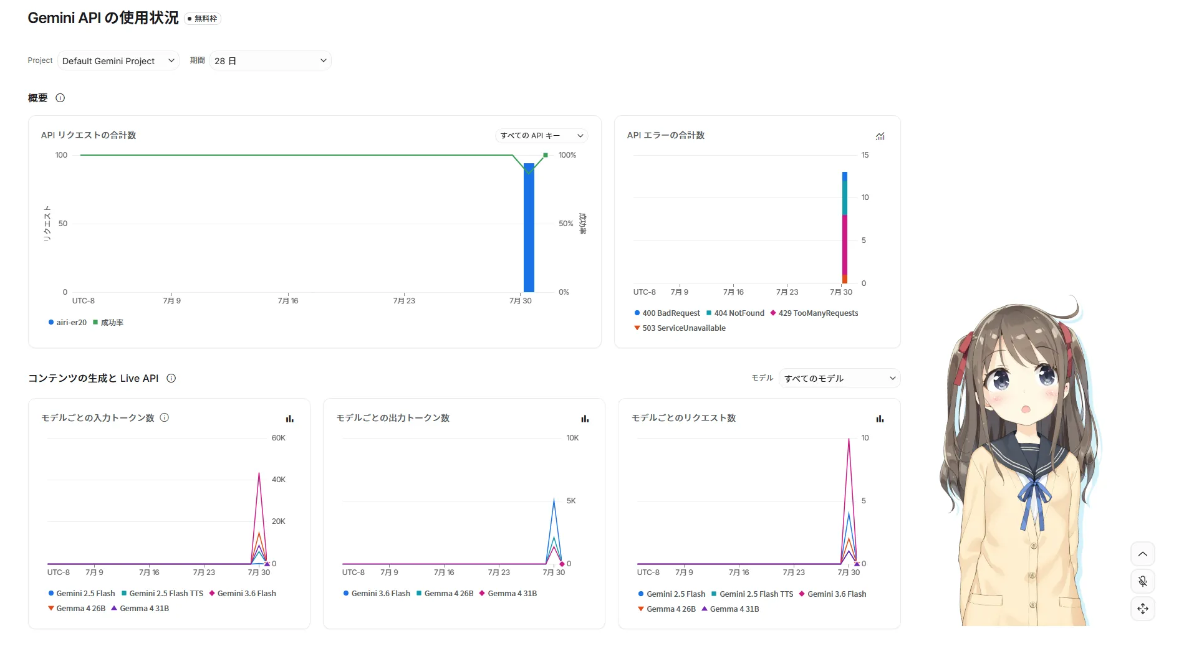Click the blue bar in API requests chart

(x=529, y=228)
